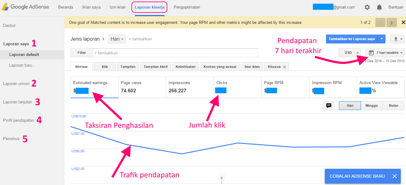Advance the banner with the next arrow
The width and height of the screenshot is (406, 185).
392,22
